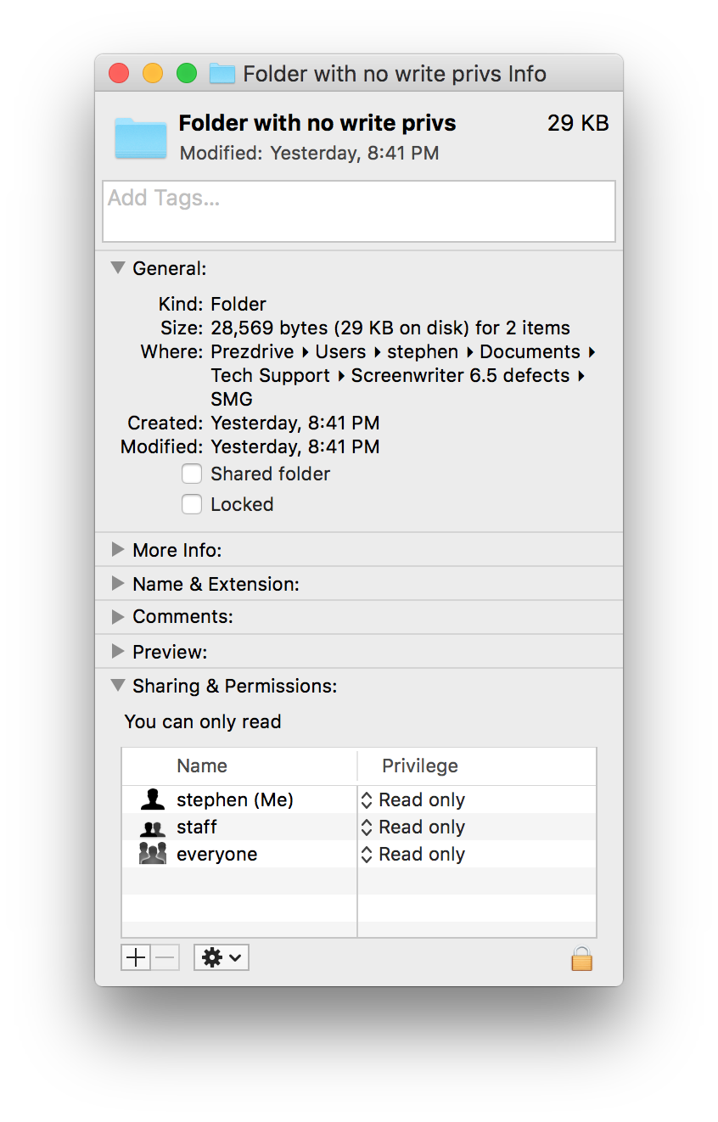
Task: Click the 'Folder with no write privs' header name
Action: tap(317, 123)
